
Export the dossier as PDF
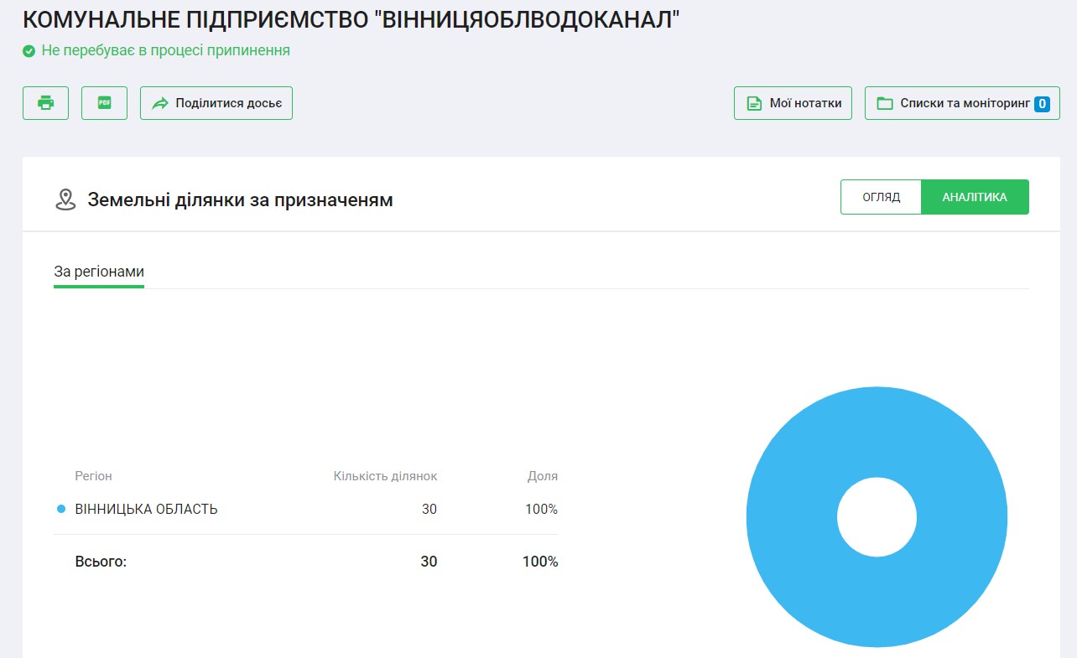point(104,103)
